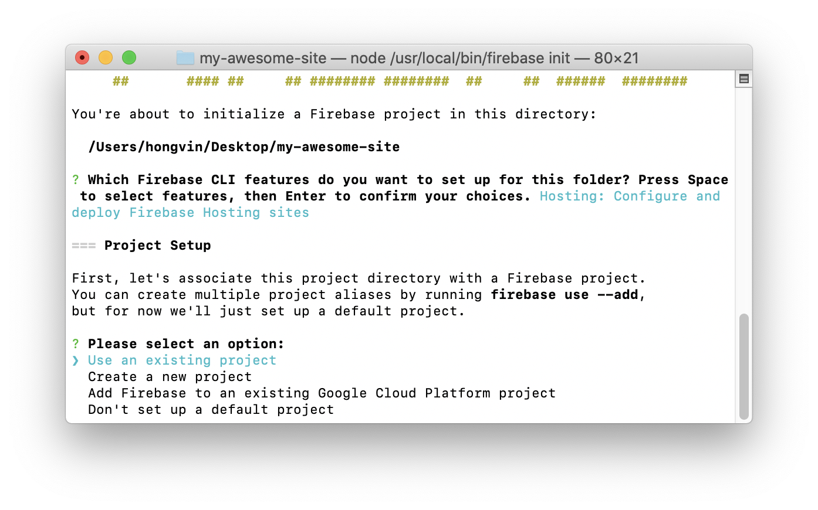818x510 pixels.
Task: Click the /Users/hongvin/Desktop/my-awesome-site path text
Action: (244, 147)
